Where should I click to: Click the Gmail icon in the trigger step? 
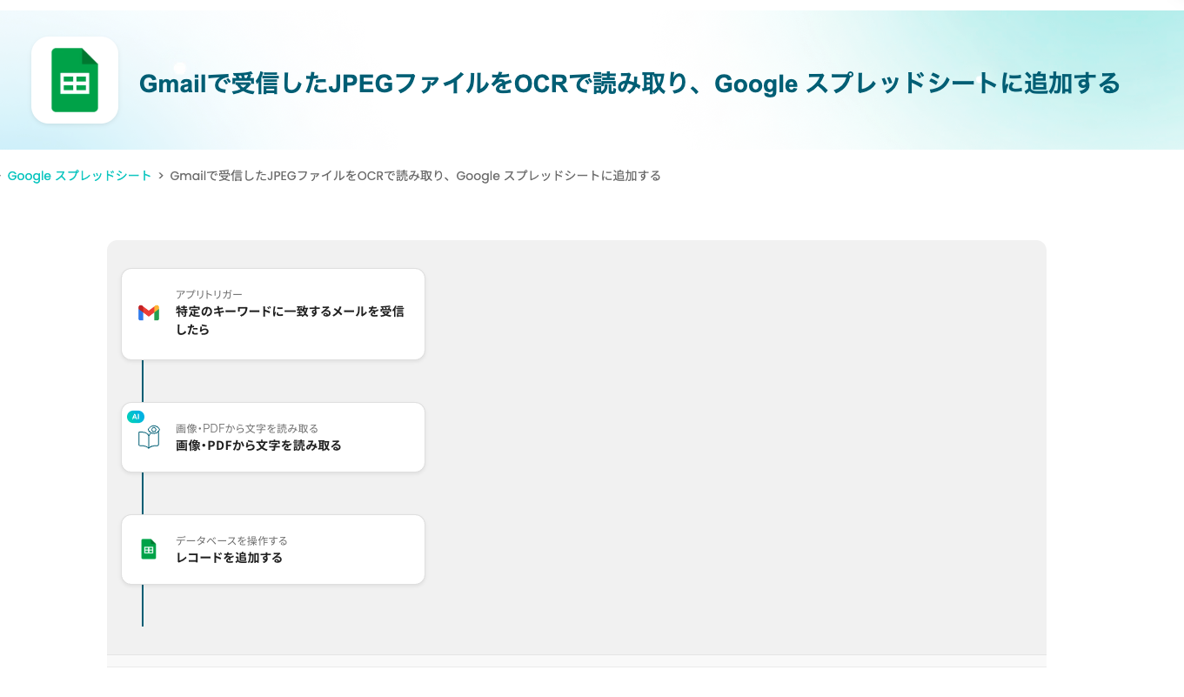tap(149, 312)
